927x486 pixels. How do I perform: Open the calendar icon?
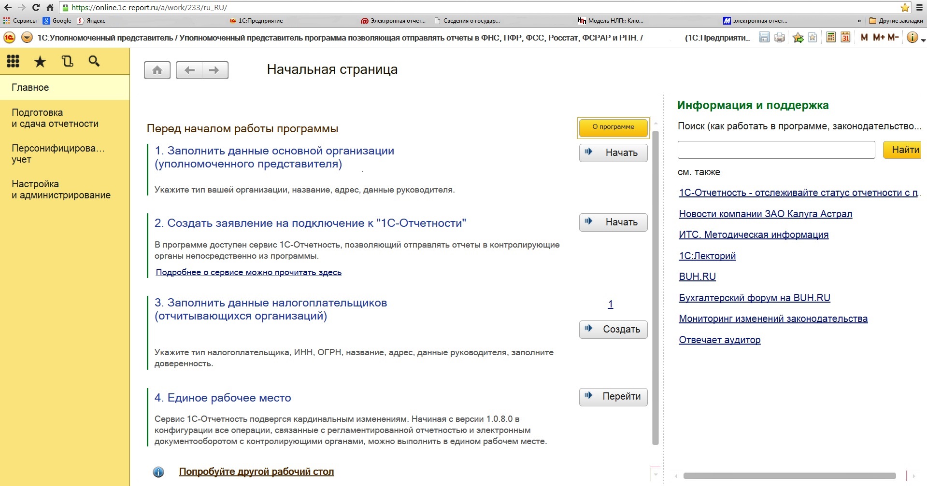click(845, 37)
